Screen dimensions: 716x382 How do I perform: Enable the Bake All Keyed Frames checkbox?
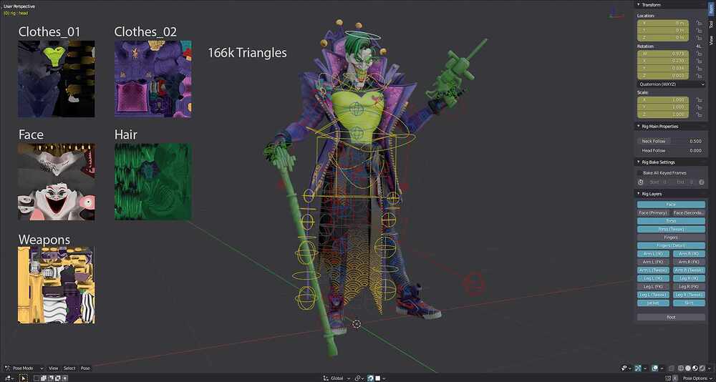pos(639,173)
